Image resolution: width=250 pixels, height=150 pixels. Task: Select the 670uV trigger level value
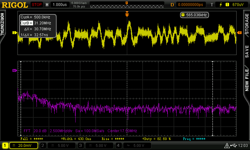tap(238, 5)
